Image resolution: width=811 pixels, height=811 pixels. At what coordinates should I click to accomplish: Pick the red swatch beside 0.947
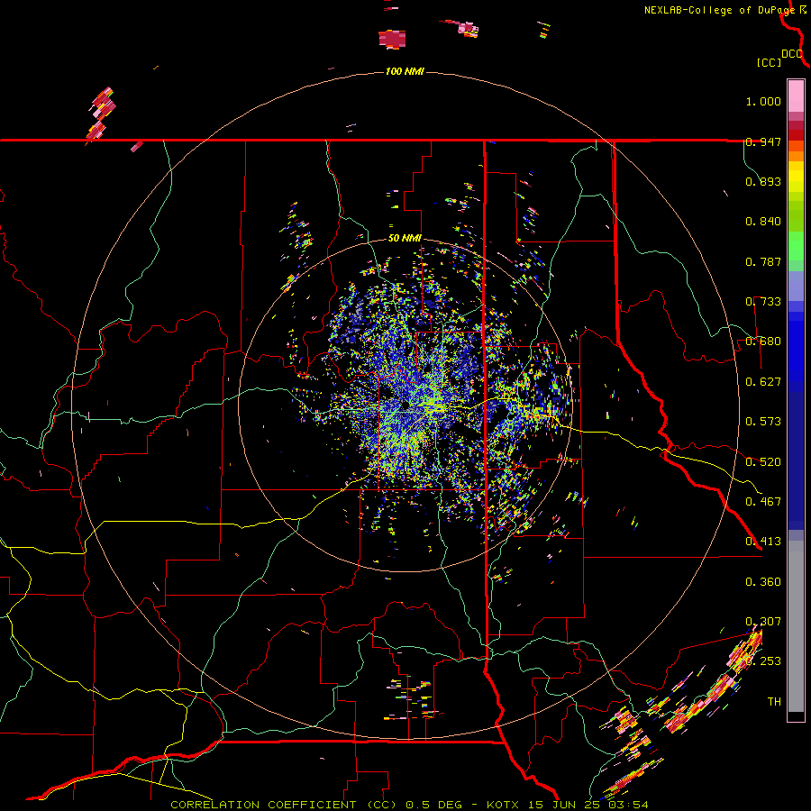pos(796,135)
